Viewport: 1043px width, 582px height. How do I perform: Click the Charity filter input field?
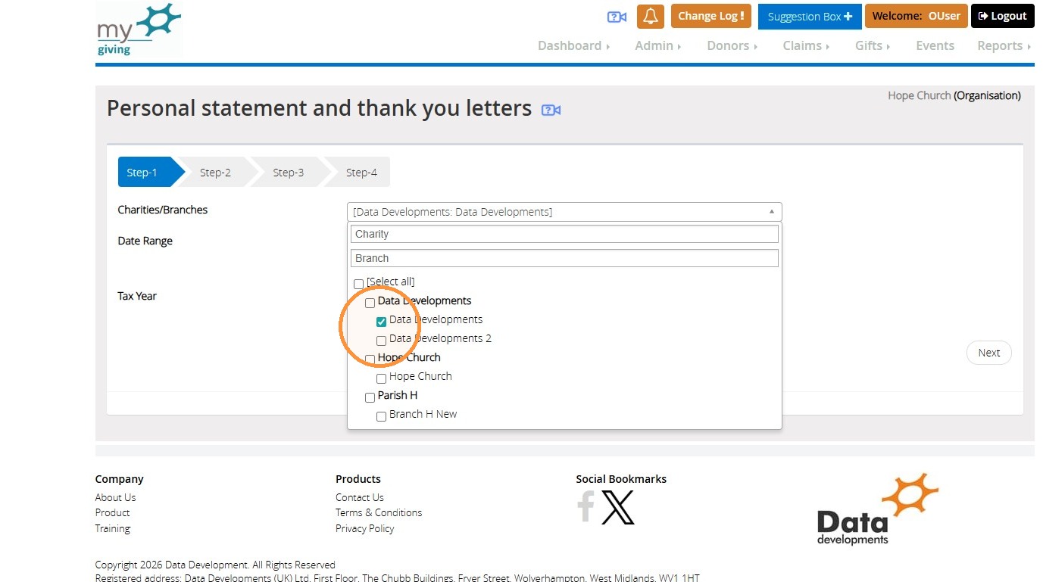coord(564,234)
